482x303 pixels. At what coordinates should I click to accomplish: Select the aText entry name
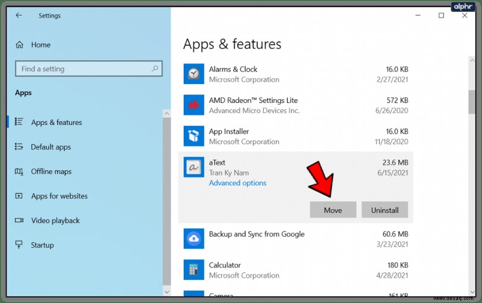[x=217, y=162]
